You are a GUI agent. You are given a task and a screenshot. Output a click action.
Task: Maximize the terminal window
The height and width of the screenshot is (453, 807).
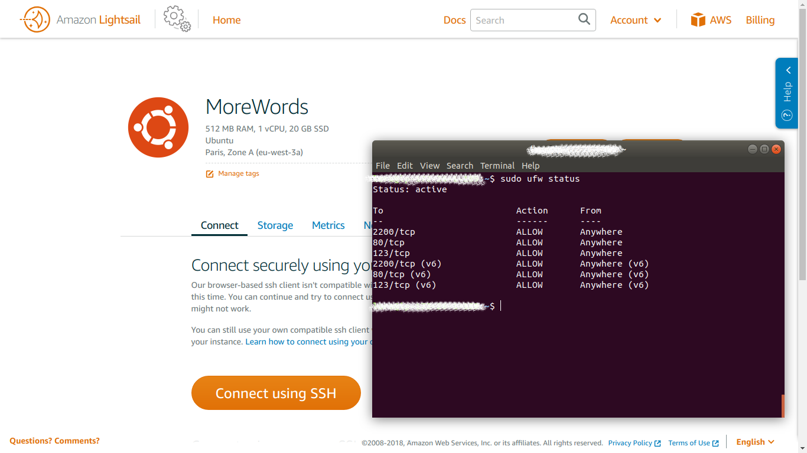(764, 149)
